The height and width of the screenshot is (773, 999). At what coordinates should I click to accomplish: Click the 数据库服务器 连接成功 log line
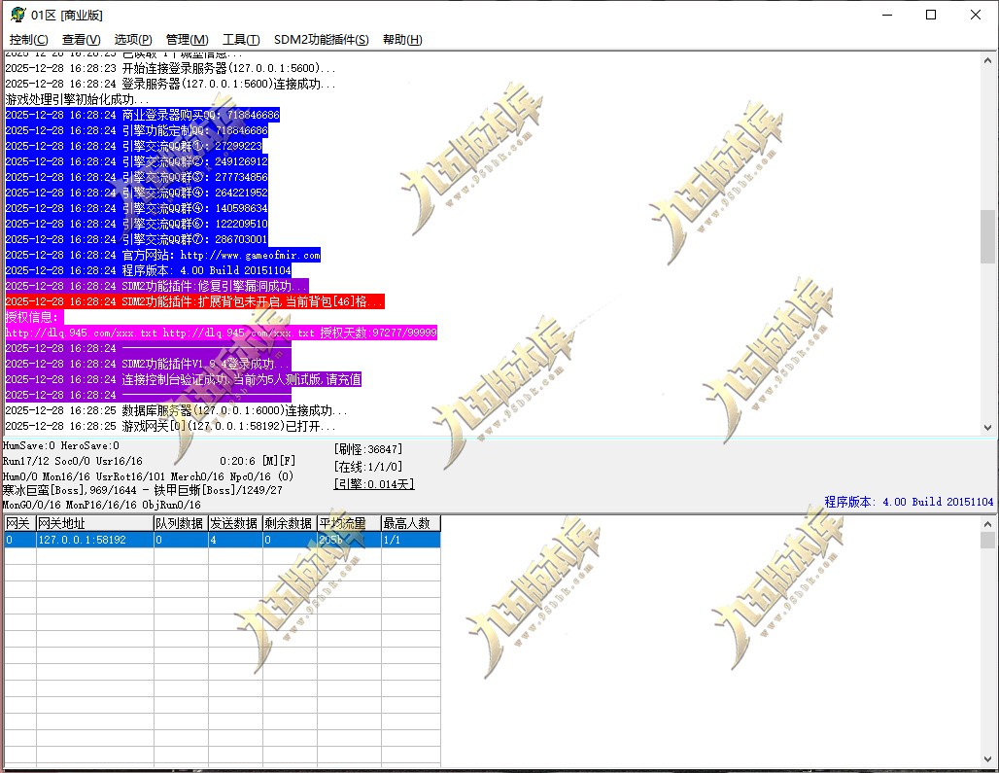click(176, 410)
